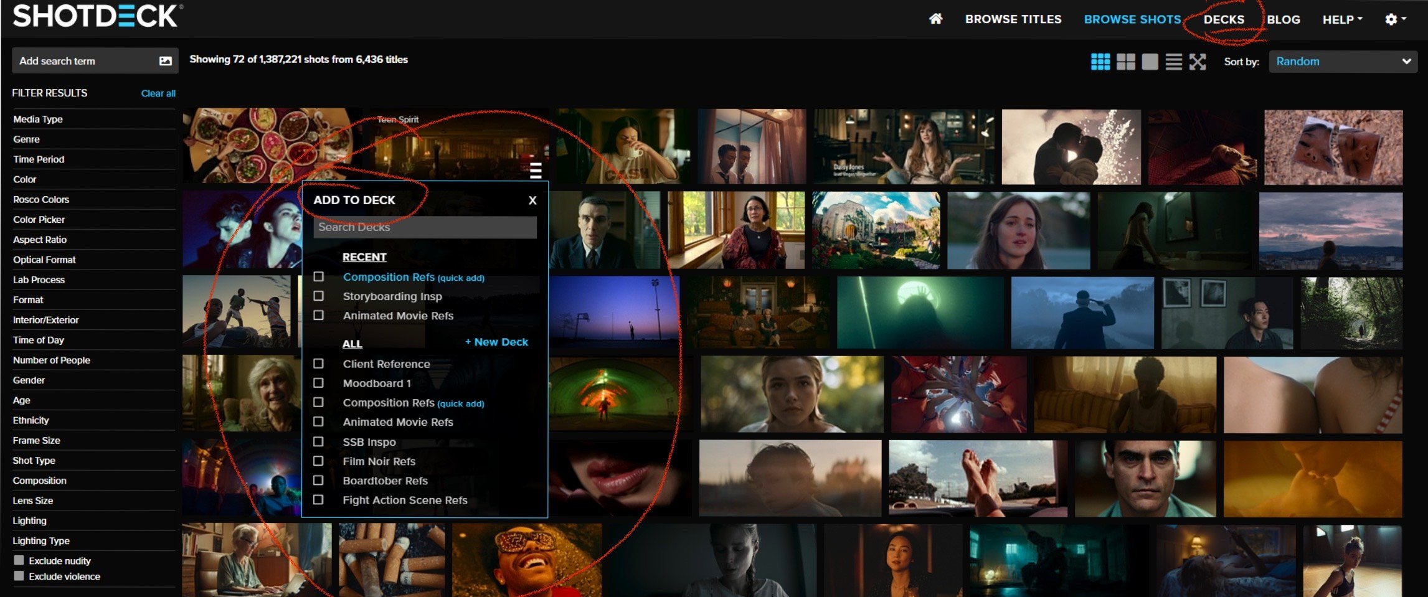
Task: Switch to single large image view
Action: tap(1150, 62)
